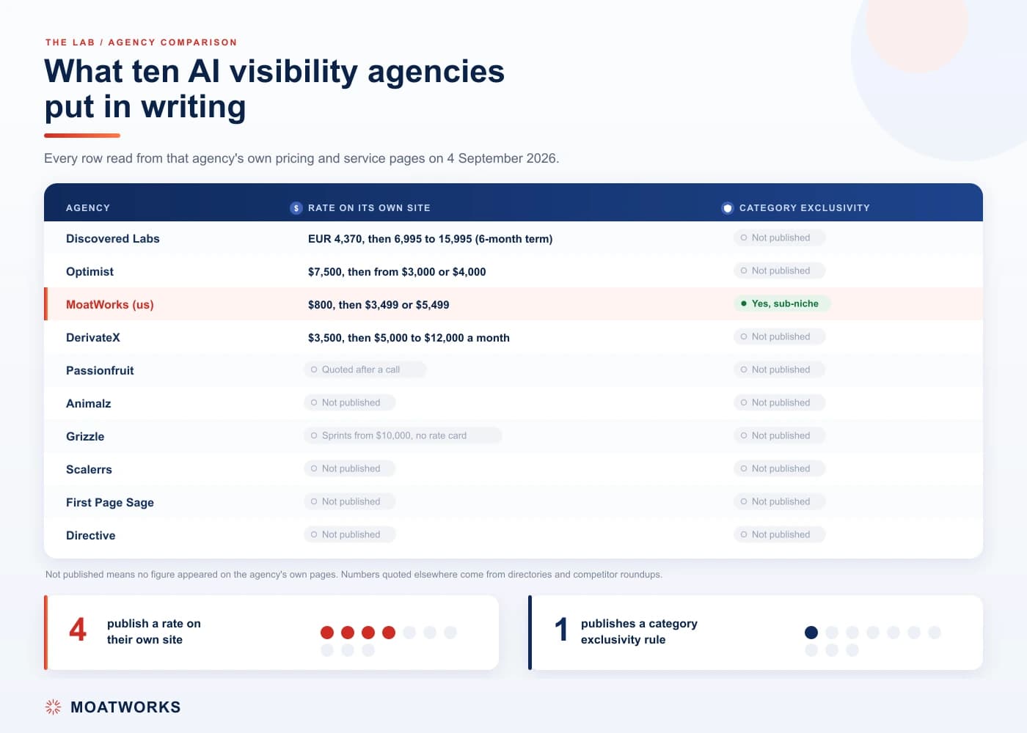Click Scalerrs' exclusivity 'Not published' pill
This screenshot has width=1027, height=733.
pyautogui.click(x=779, y=468)
